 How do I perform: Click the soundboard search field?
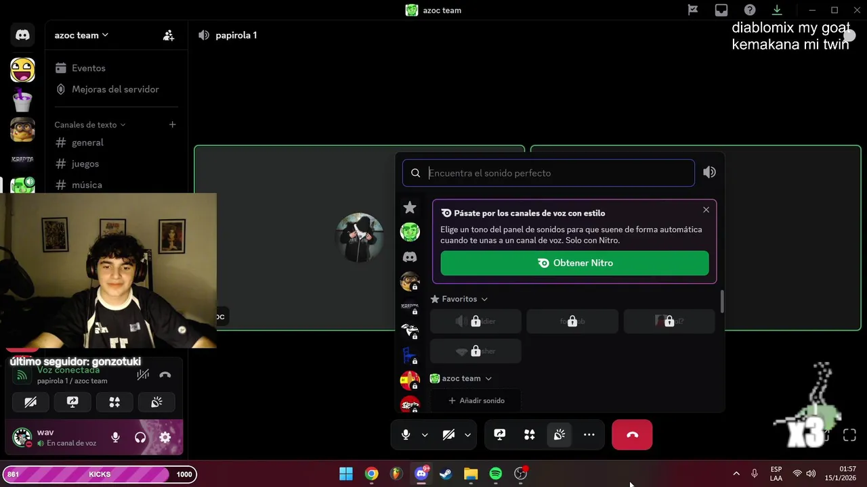[548, 173]
